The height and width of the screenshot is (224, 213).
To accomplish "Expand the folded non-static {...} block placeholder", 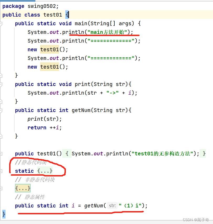I will (x=23, y=188).
